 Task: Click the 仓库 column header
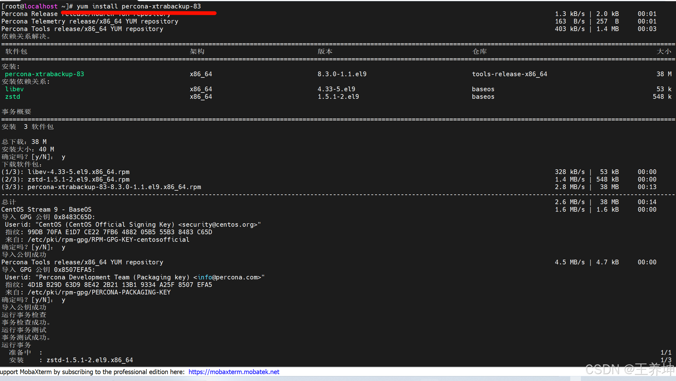480,51
